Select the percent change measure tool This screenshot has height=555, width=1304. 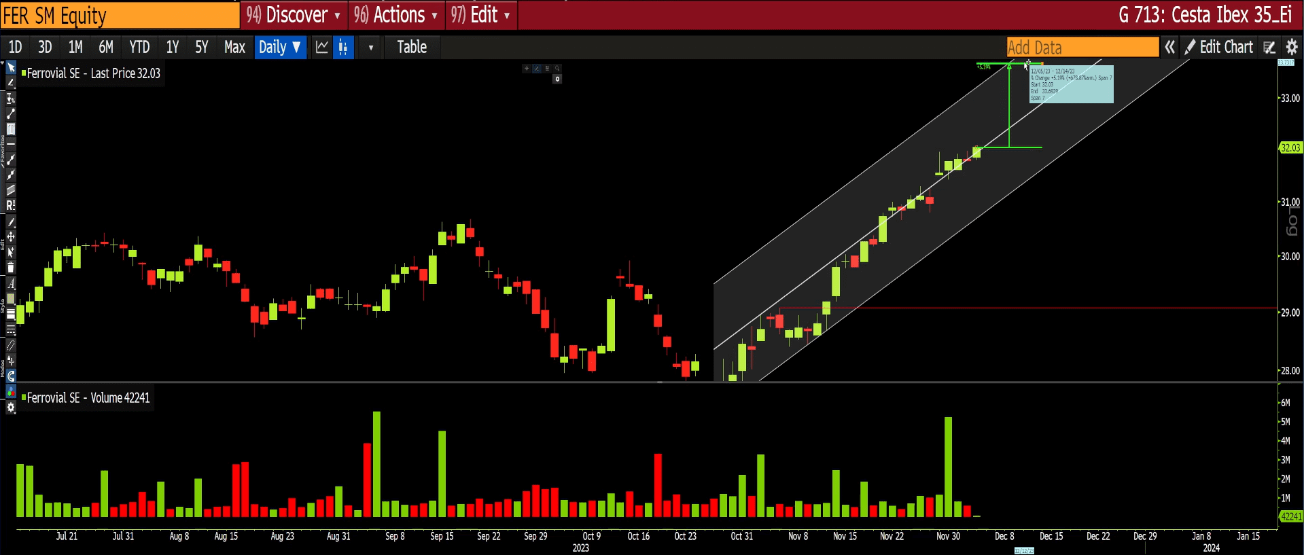pos(11,99)
